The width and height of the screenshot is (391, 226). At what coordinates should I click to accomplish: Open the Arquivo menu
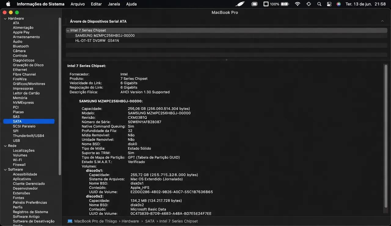pos(78,4)
